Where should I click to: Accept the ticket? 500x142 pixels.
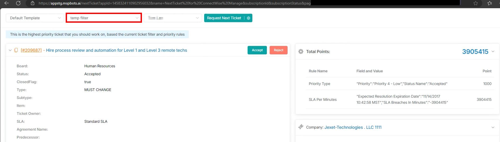(257, 50)
